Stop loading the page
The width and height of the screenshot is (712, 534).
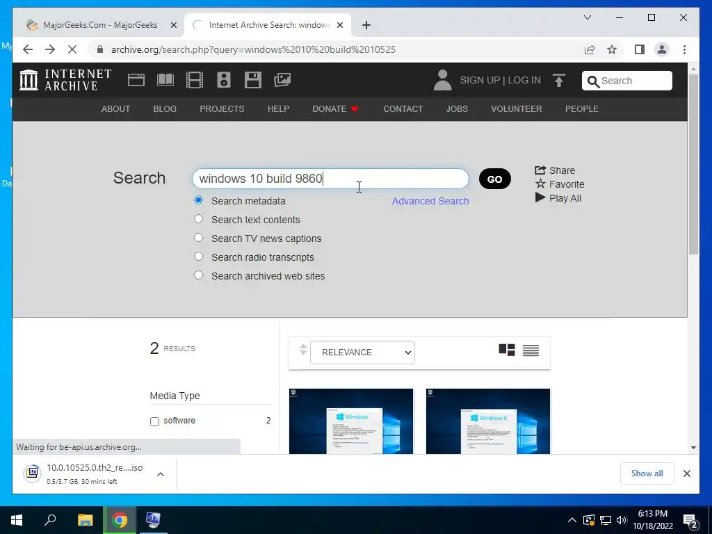(72, 49)
